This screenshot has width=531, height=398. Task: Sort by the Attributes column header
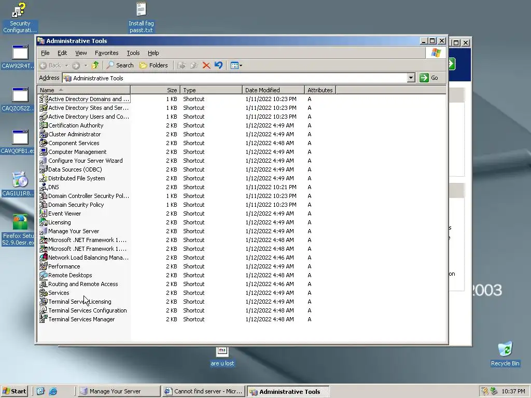(320, 90)
